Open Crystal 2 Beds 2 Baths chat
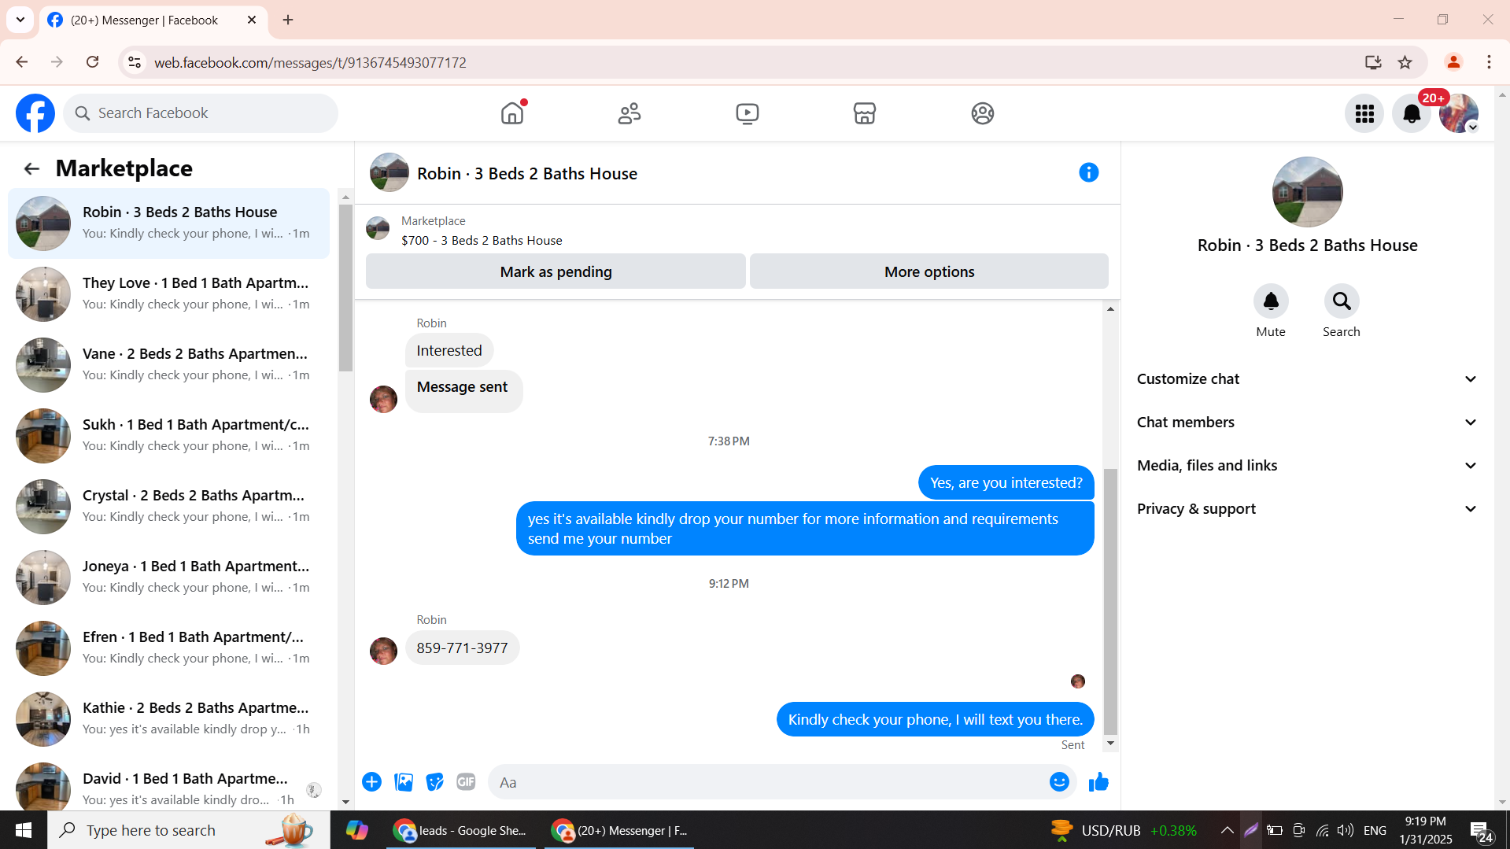Image resolution: width=1510 pixels, height=849 pixels. tap(168, 507)
